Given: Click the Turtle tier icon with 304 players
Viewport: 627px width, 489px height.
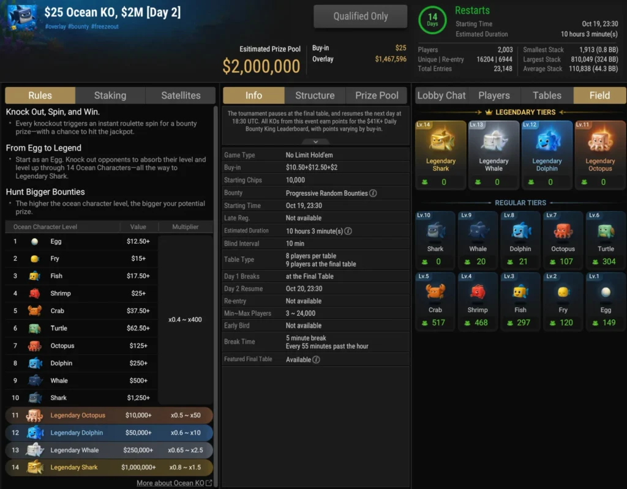Looking at the screenshot, I should [606, 231].
